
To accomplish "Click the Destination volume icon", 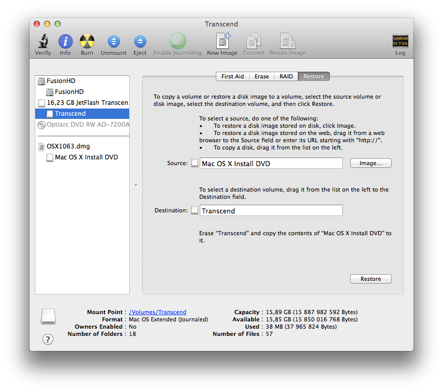I will [x=195, y=210].
